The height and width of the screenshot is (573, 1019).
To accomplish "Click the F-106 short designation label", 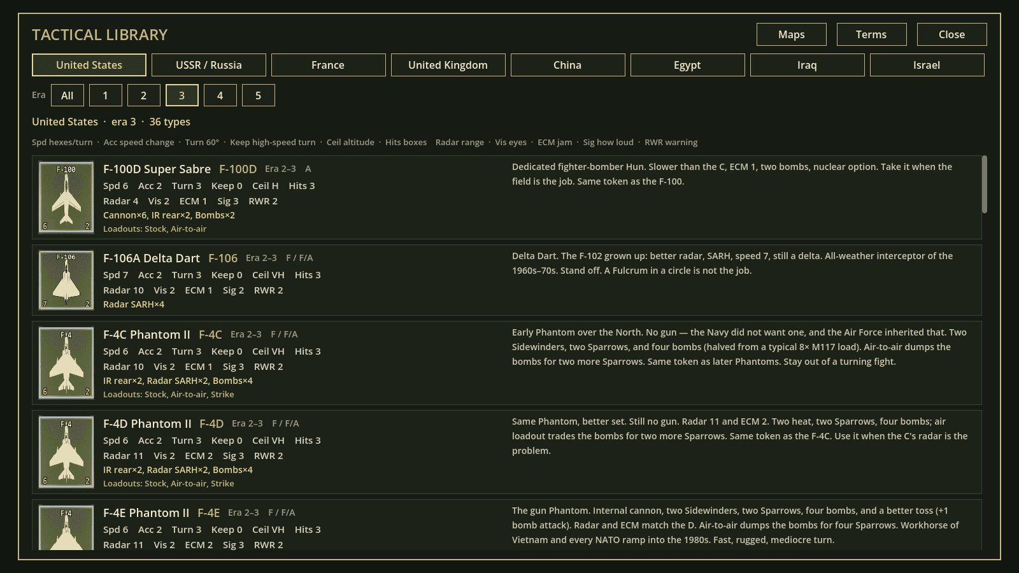I will (x=223, y=258).
